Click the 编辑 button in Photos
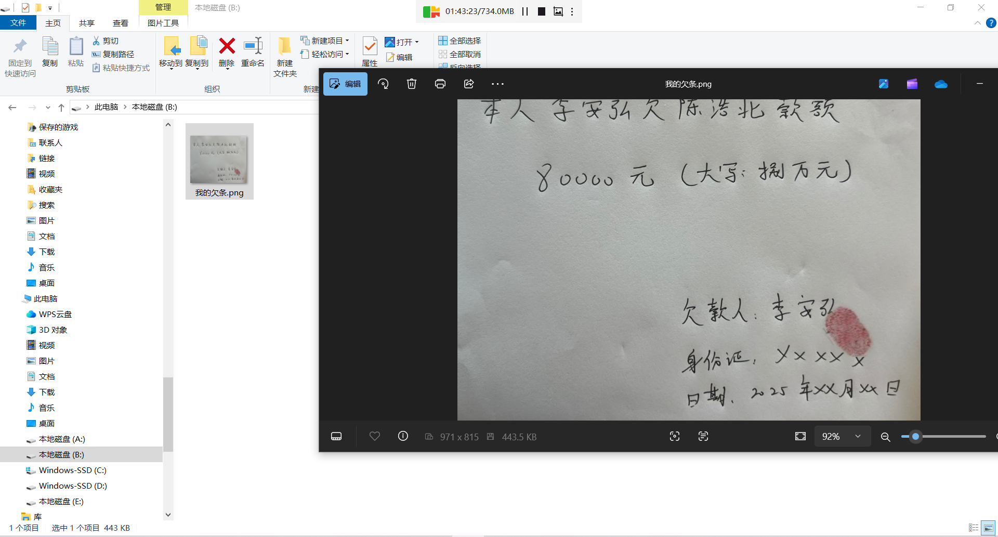Image resolution: width=998 pixels, height=537 pixels. pos(345,84)
